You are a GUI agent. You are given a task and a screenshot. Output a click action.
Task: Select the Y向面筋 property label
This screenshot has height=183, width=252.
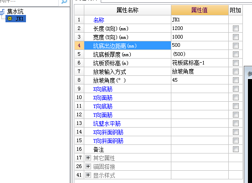tap(103, 115)
